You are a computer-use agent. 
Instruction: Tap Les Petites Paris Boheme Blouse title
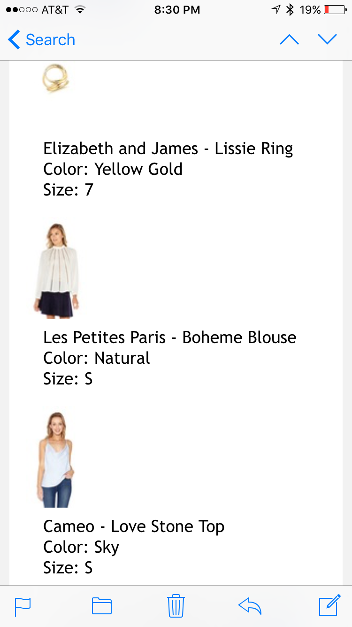tap(169, 337)
